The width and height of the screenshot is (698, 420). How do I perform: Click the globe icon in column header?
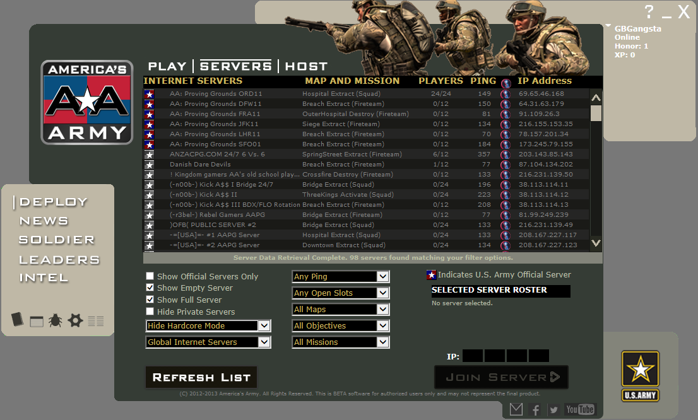(506, 83)
